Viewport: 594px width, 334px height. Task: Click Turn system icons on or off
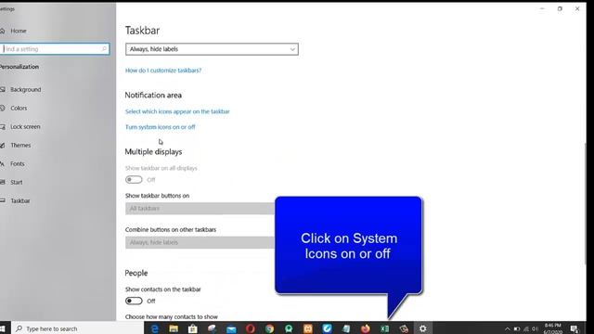[161, 127]
